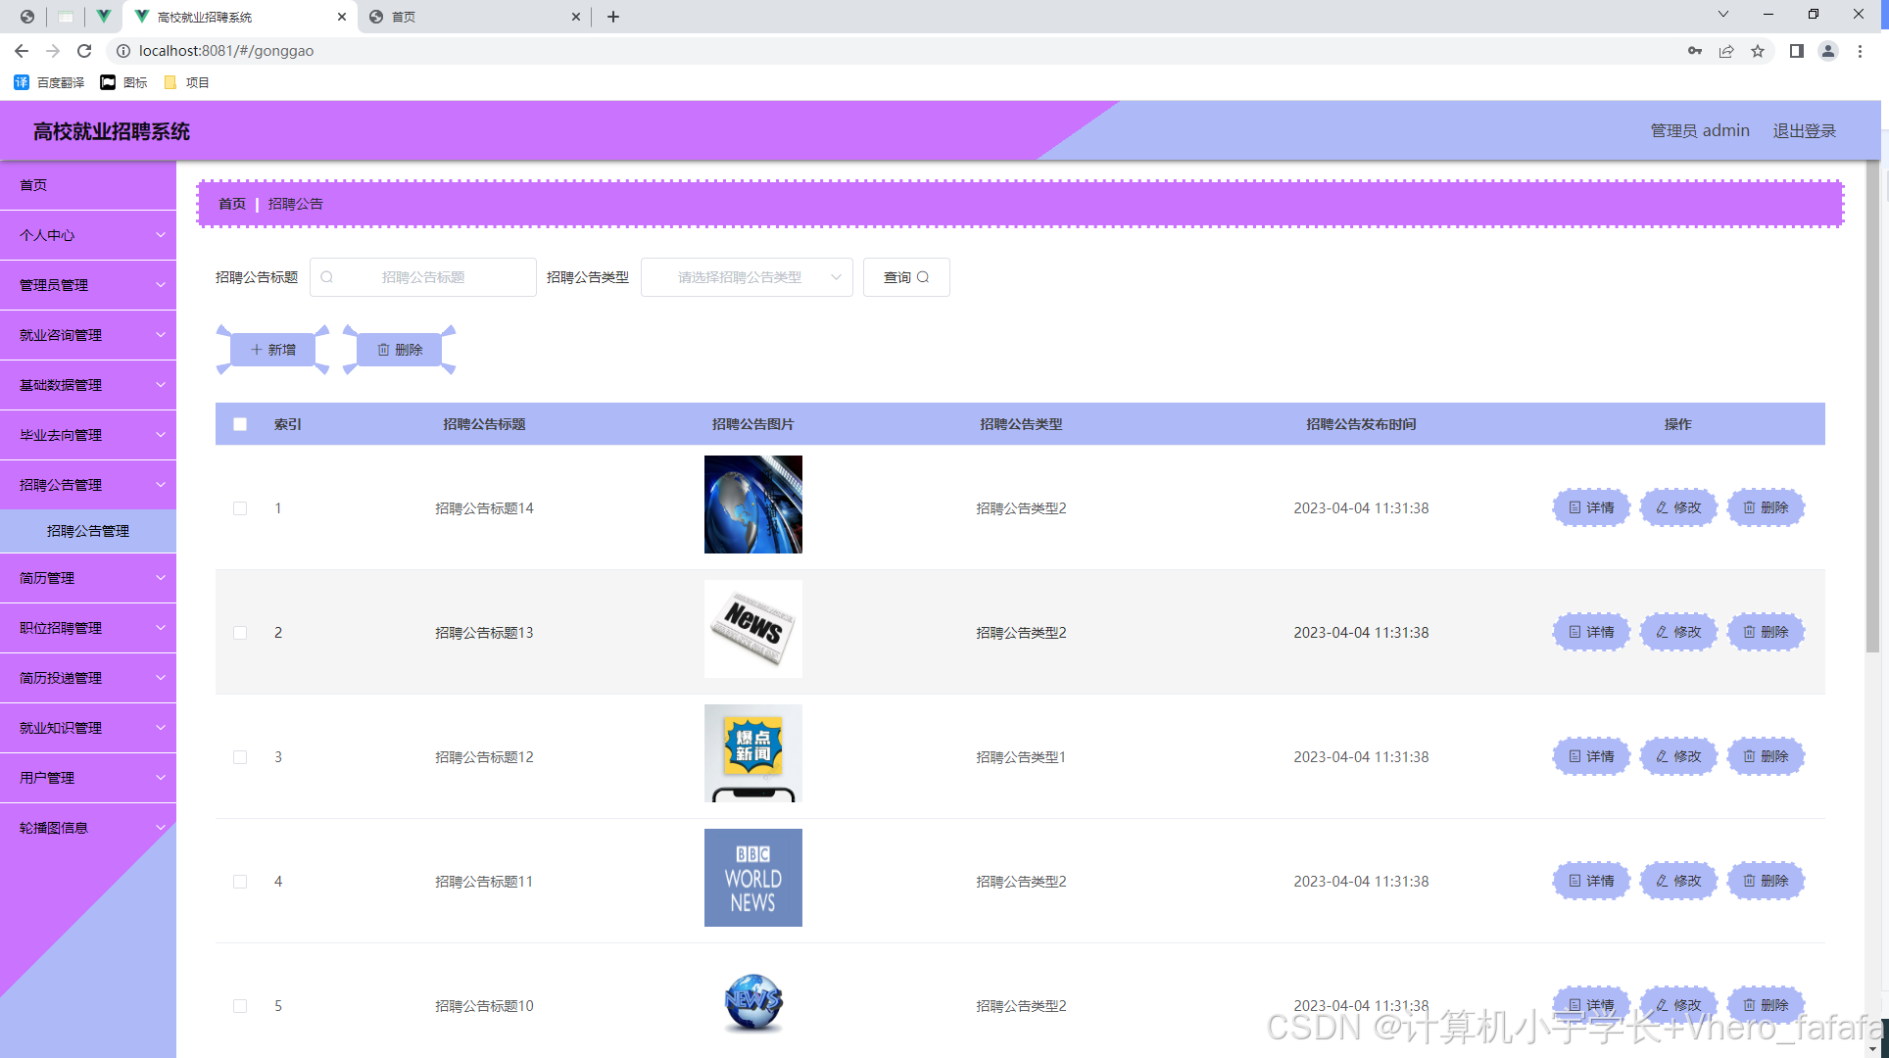Click 修改 edit button for row 2
The height and width of the screenshot is (1058, 1889).
[1678, 632]
